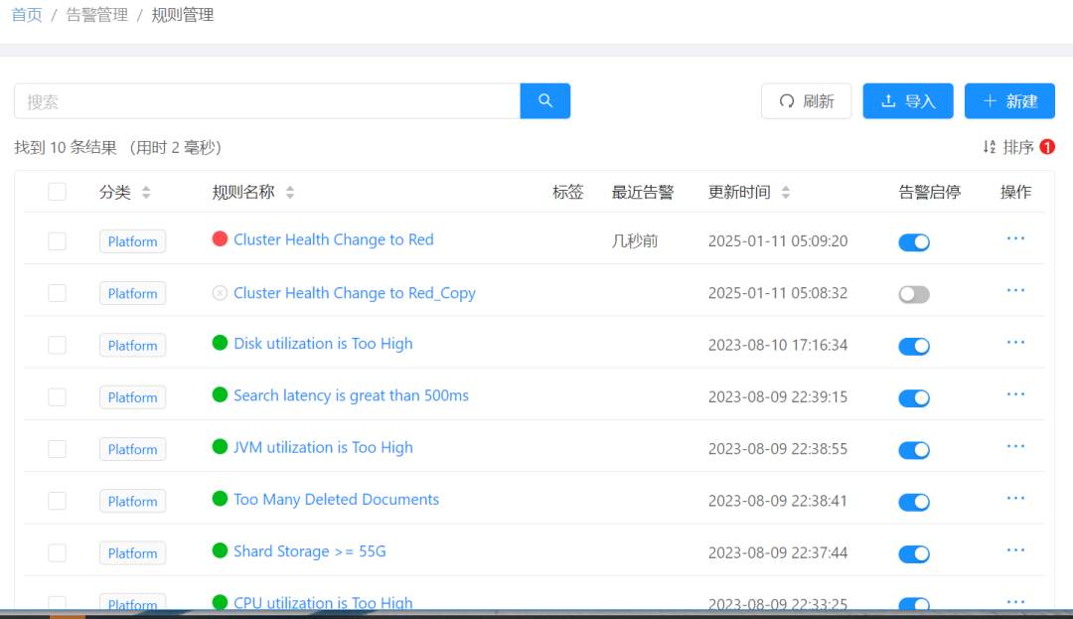This screenshot has width=1073, height=619.
Task: Check the Cluster Health Change to Red row
Action: (57, 240)
